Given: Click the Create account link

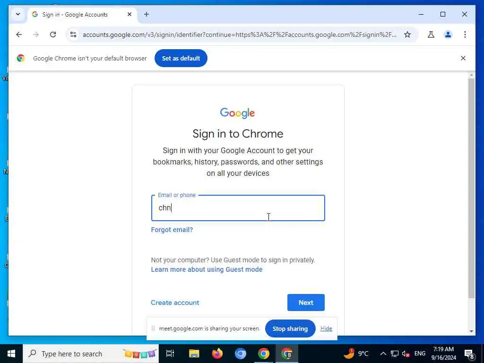Looking at the screenshot, I should coord(175,302).
